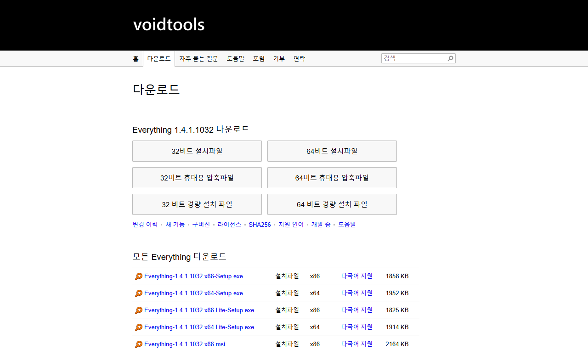588x349 pixels.
Task: Click Everything-1.4.1.1032.x86.msi file link
Action: click(x=185, y=344)
